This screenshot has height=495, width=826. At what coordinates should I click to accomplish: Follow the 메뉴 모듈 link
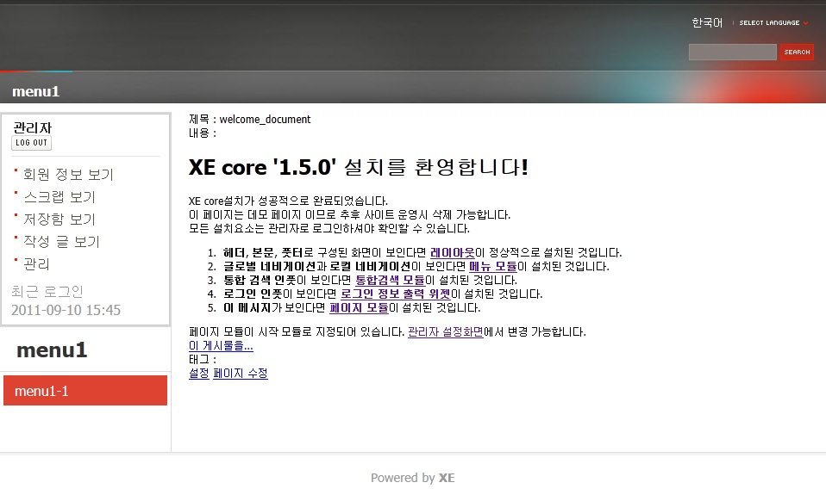click(x=493, y=266)
